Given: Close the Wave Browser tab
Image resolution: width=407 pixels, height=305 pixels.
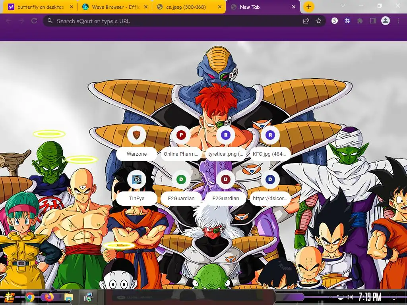Looking at the screenshot, I should (x=146, y=7).
